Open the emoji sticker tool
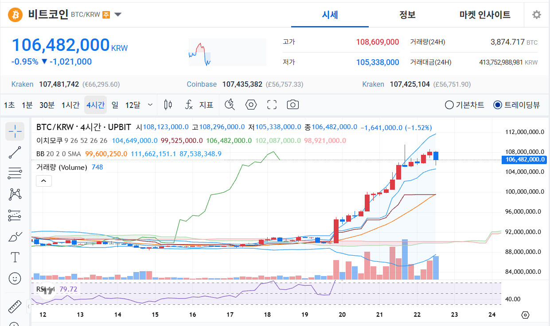The width and height of the screenshot is (550, 326). click(x=15, y=278)
